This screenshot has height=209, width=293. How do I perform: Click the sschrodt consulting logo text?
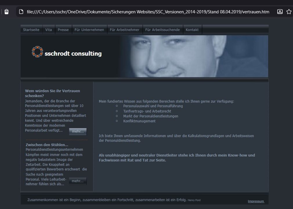[73, 54]
